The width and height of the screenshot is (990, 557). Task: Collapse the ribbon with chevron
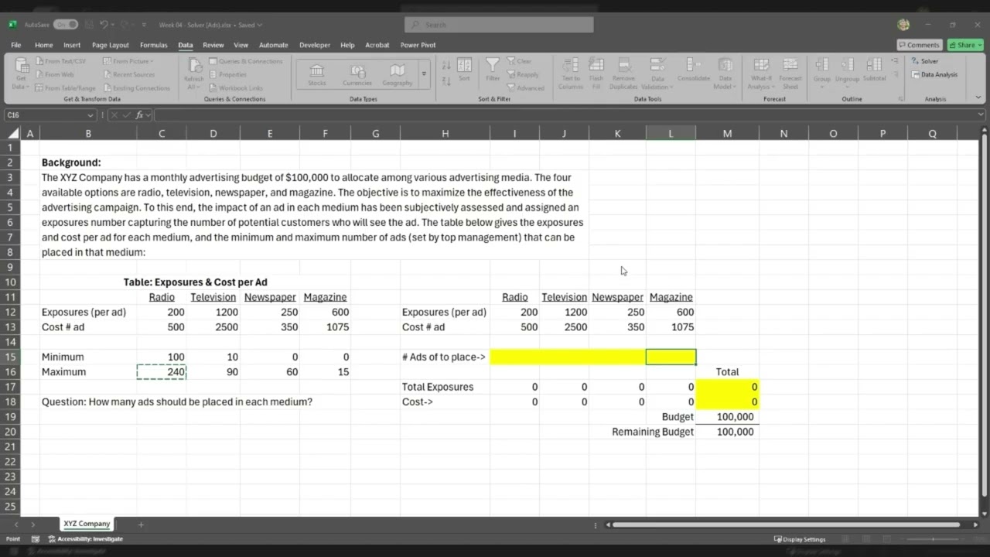[x=979, y=99]
